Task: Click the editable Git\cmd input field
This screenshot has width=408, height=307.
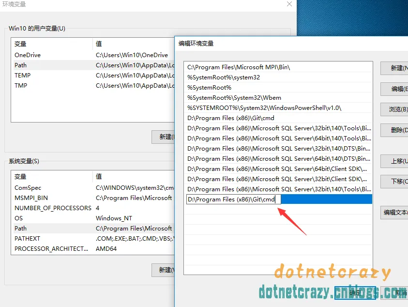Action: tap(234, 200)
